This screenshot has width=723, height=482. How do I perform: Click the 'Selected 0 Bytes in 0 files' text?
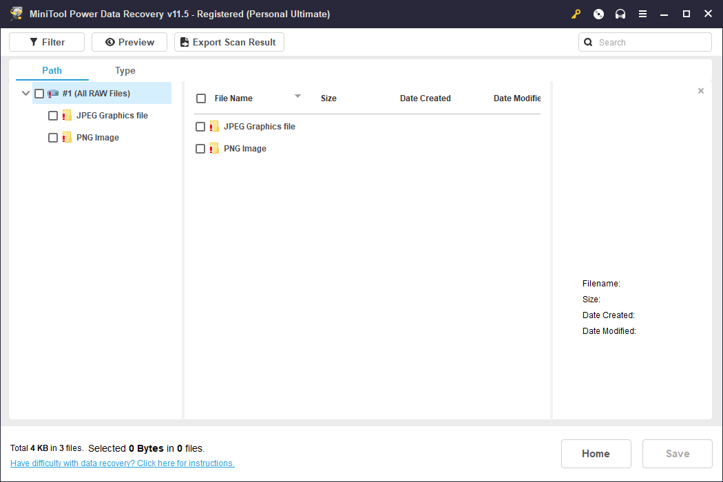point(146,448)
